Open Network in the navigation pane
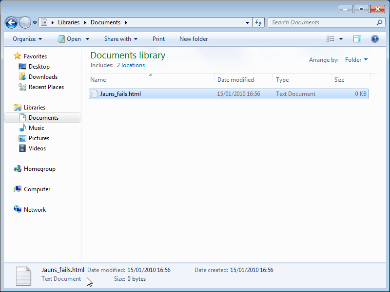 point(35,210)
